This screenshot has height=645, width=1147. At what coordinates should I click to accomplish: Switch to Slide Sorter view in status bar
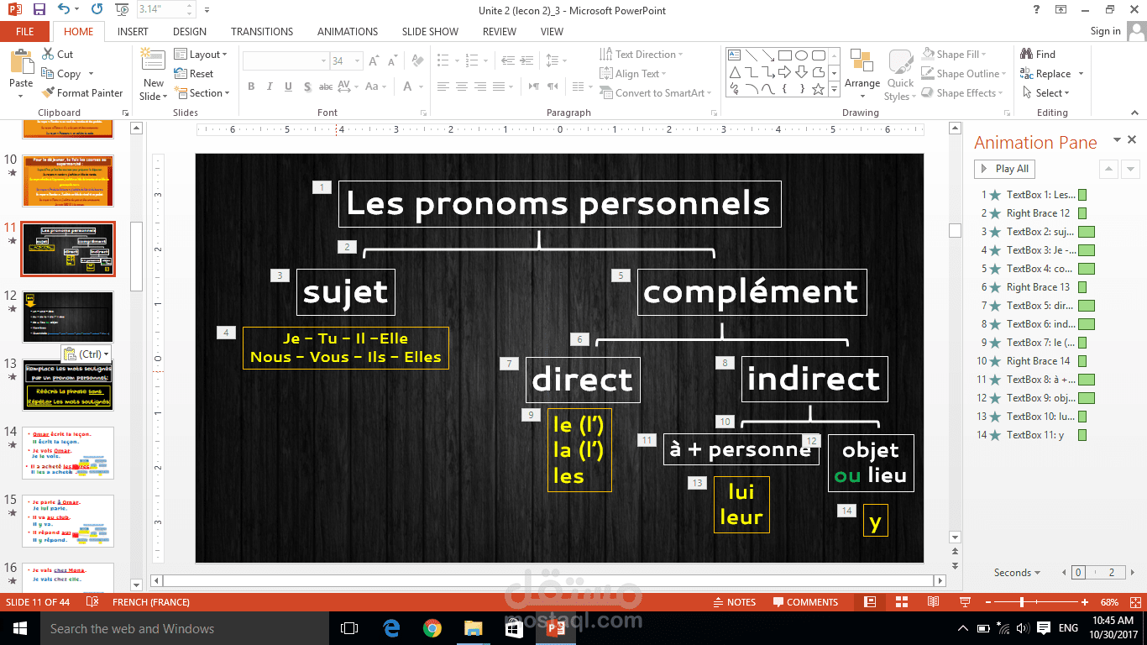[901, 602]
